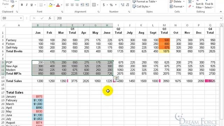Click the Total Books label cell
This screenshot has width=224, height=126.
coord(19,51)
